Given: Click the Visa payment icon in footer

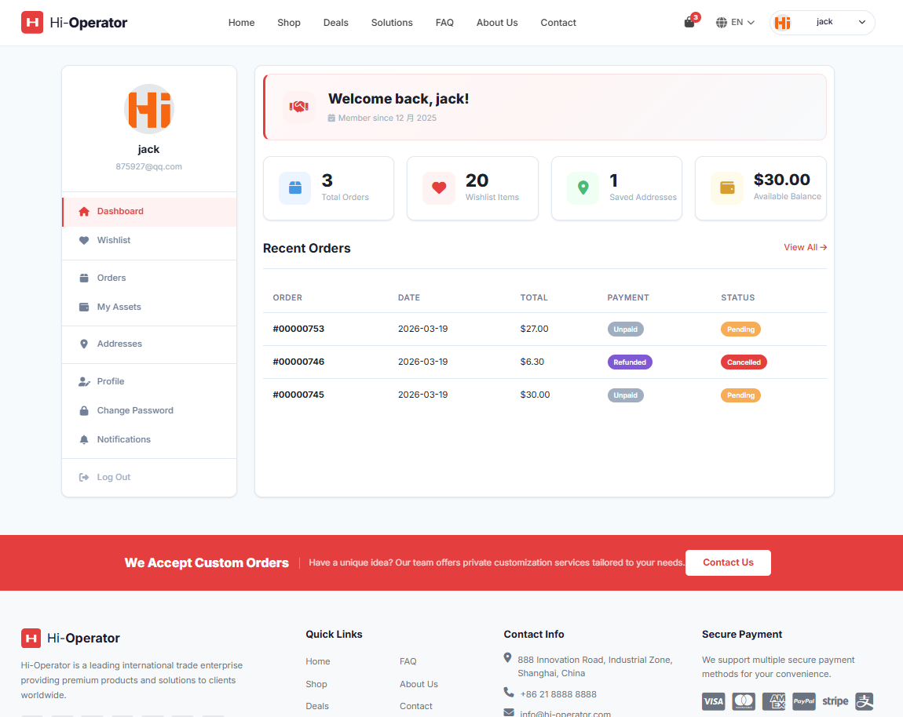Looking at the screenshot, I should 713,701.
